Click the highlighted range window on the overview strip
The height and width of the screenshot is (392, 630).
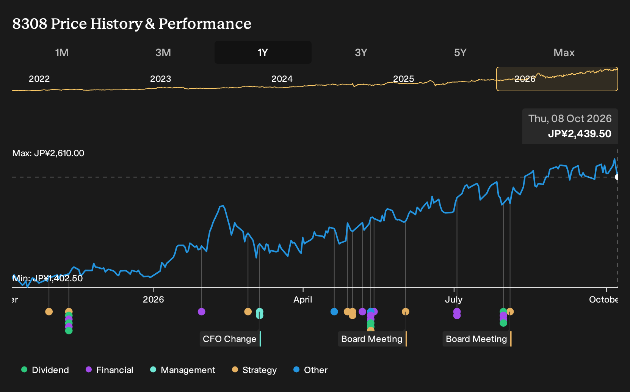557,79
